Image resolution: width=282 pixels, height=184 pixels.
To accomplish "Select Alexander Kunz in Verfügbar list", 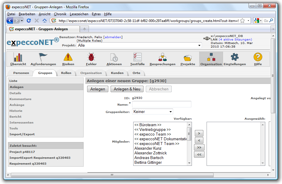I will tap(148, 148).
